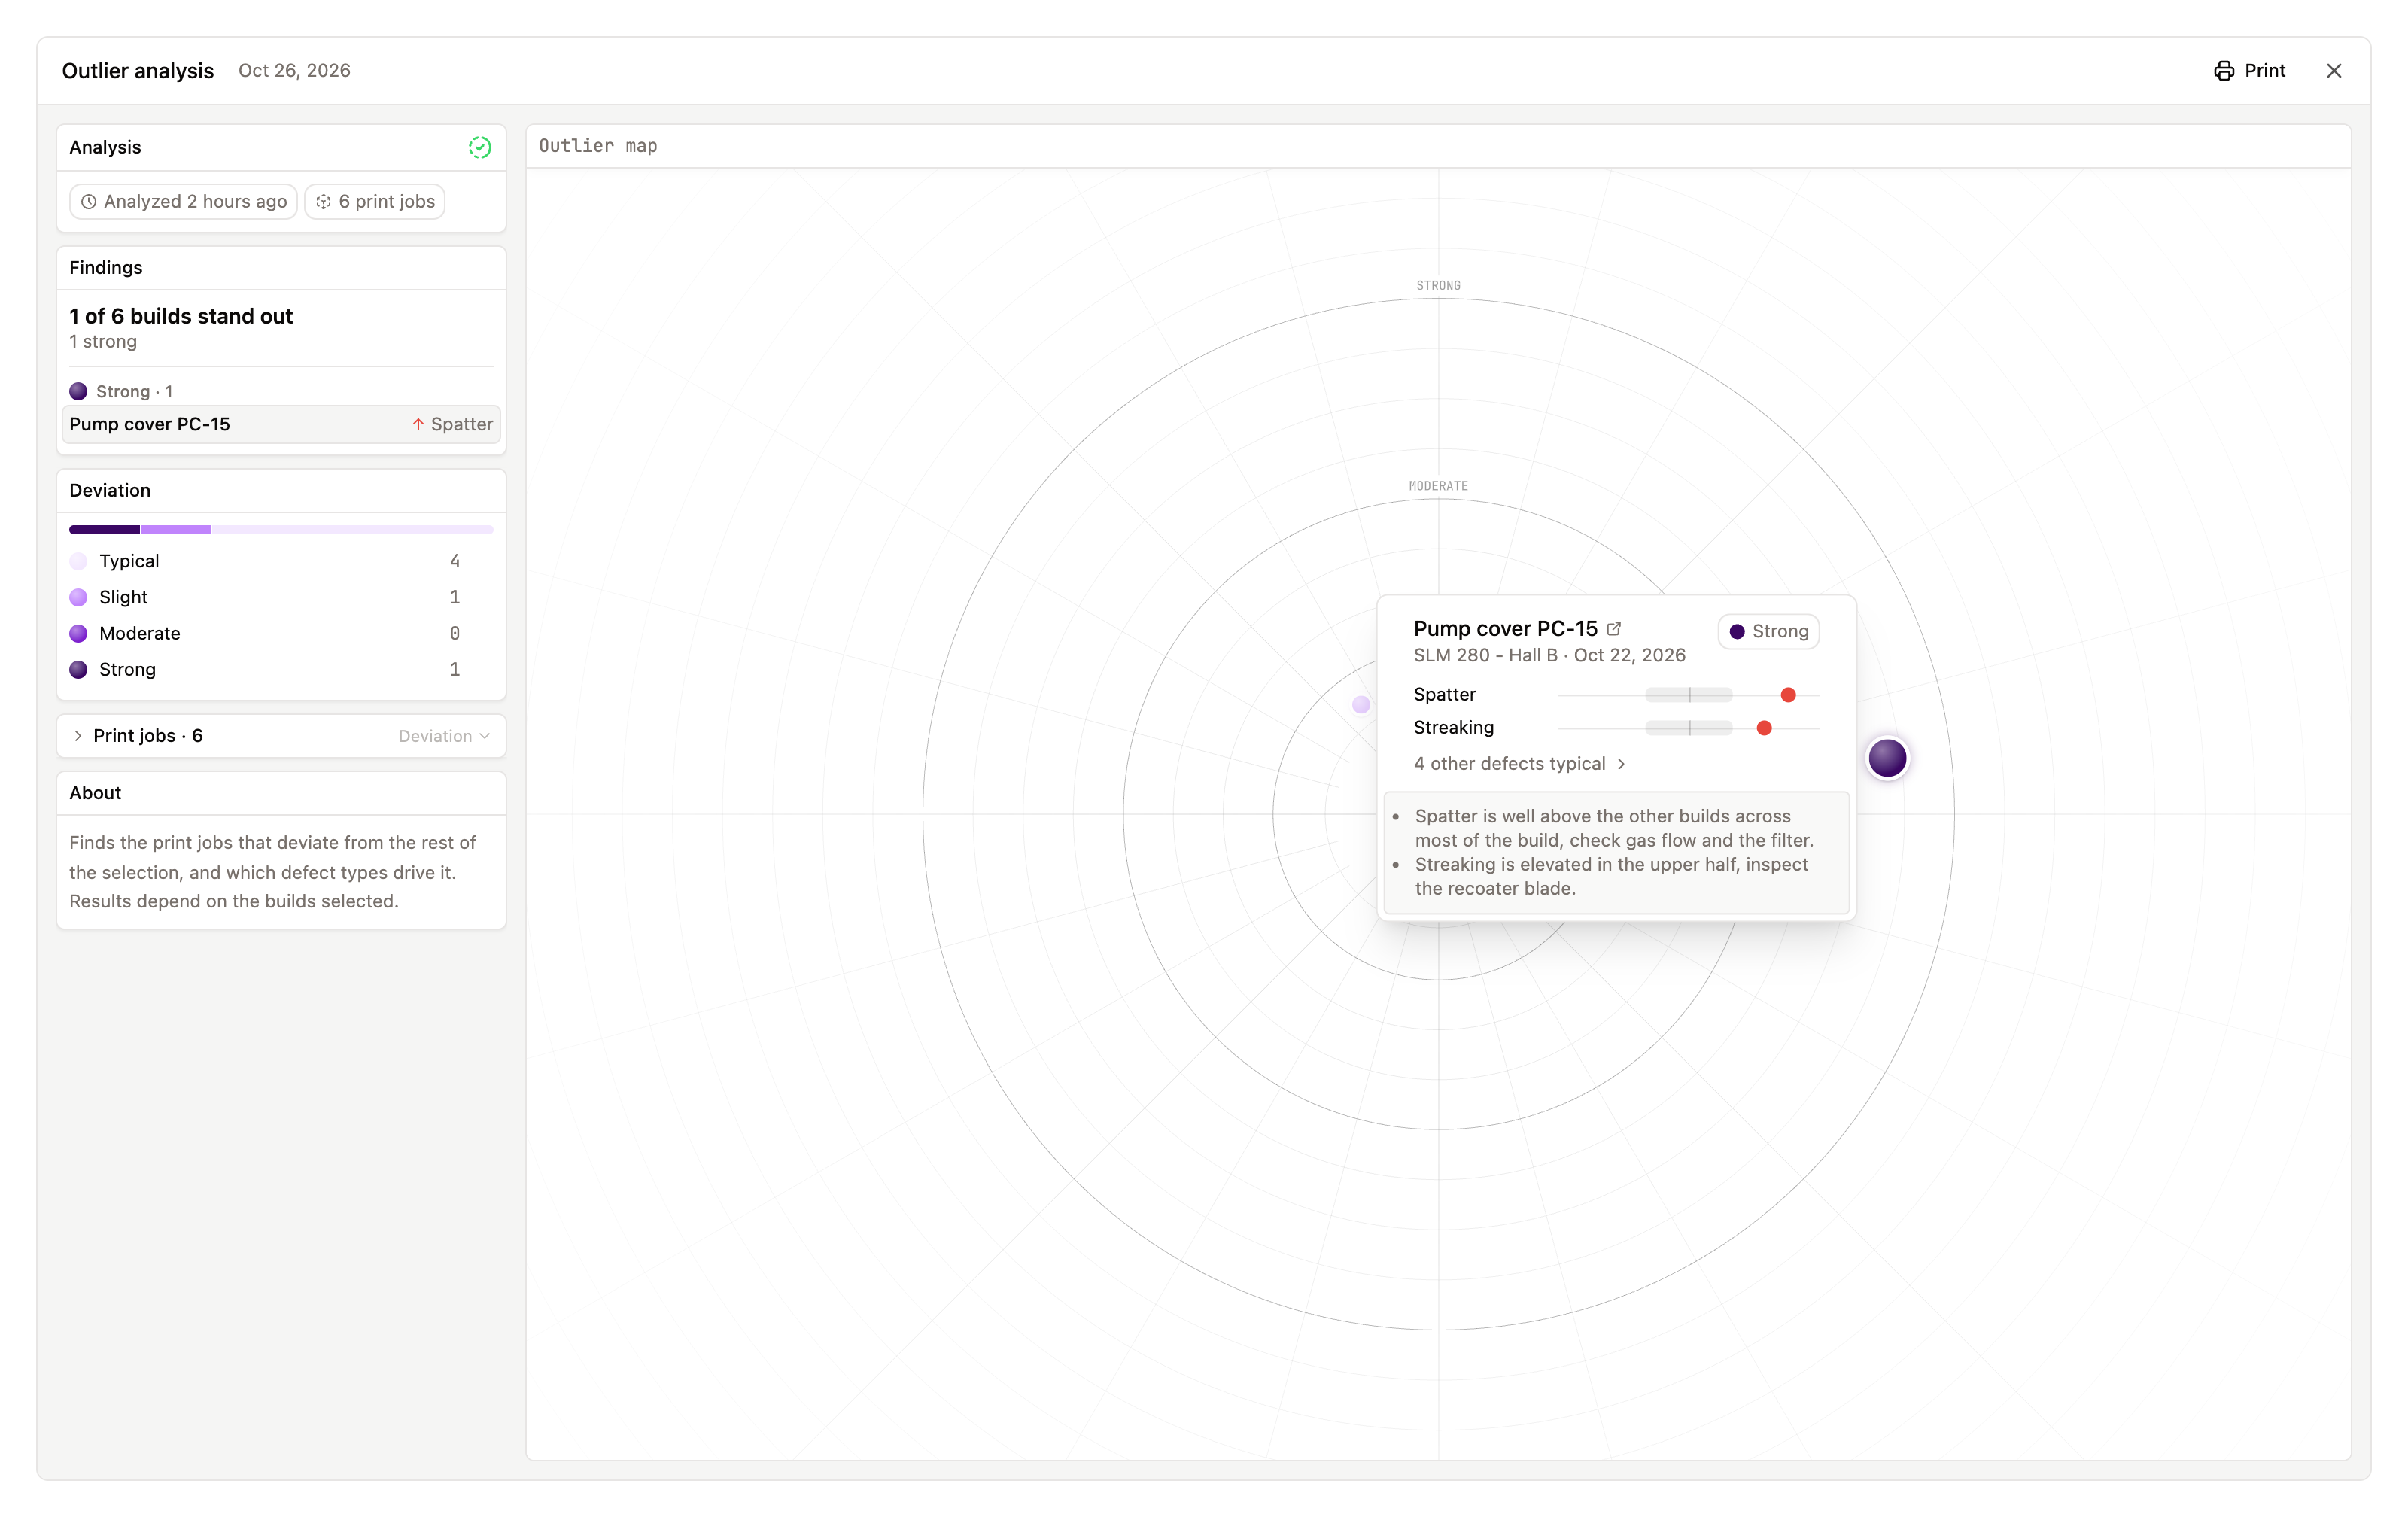The image size is (2408, 1517).
Task: Click the printer icon in the header
Action: coord(2223,71)
